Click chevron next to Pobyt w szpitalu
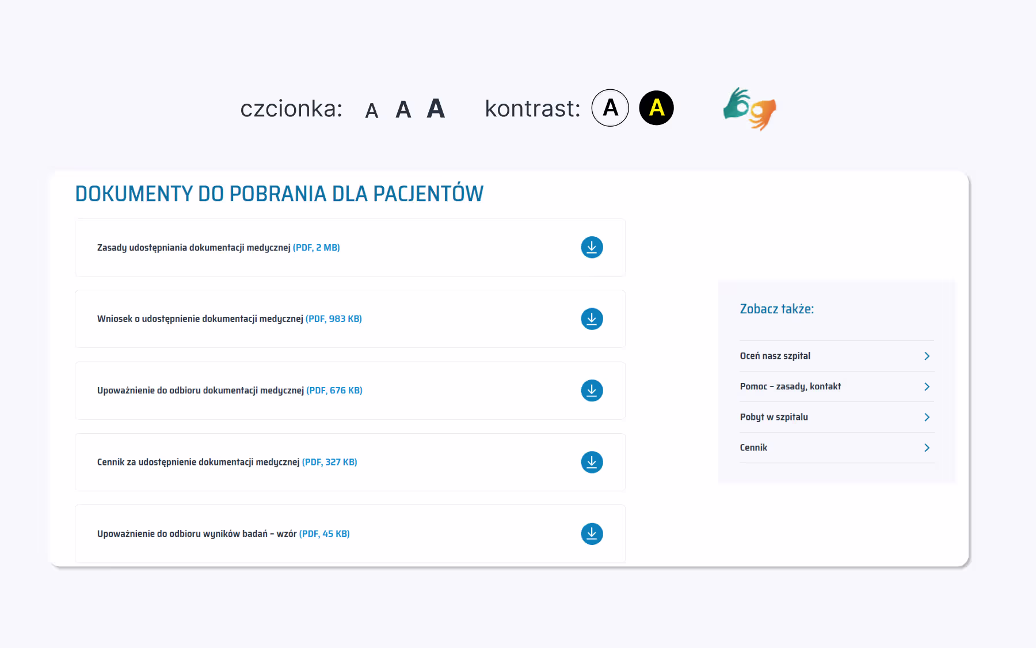This screenshot has height=648, width=1036. (x=927, y=417)
